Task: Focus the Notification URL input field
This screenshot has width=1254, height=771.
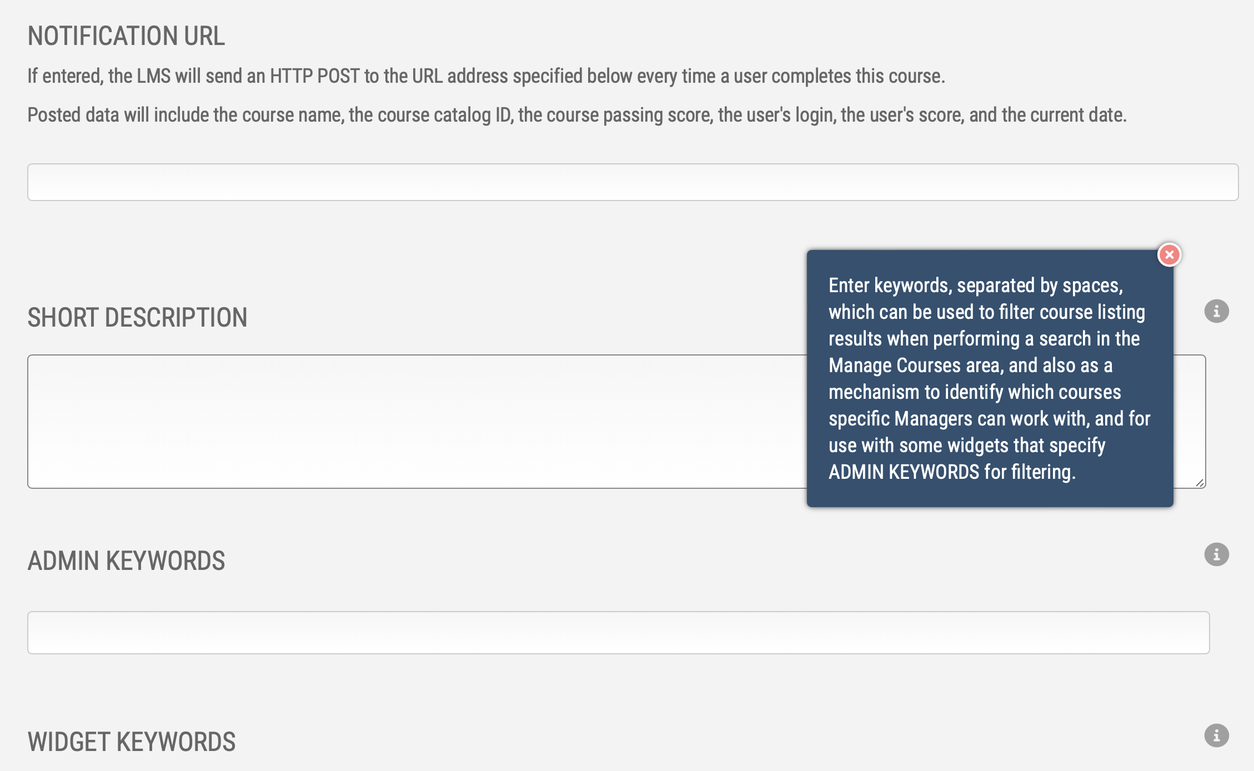Action: (x=633, y=182)
